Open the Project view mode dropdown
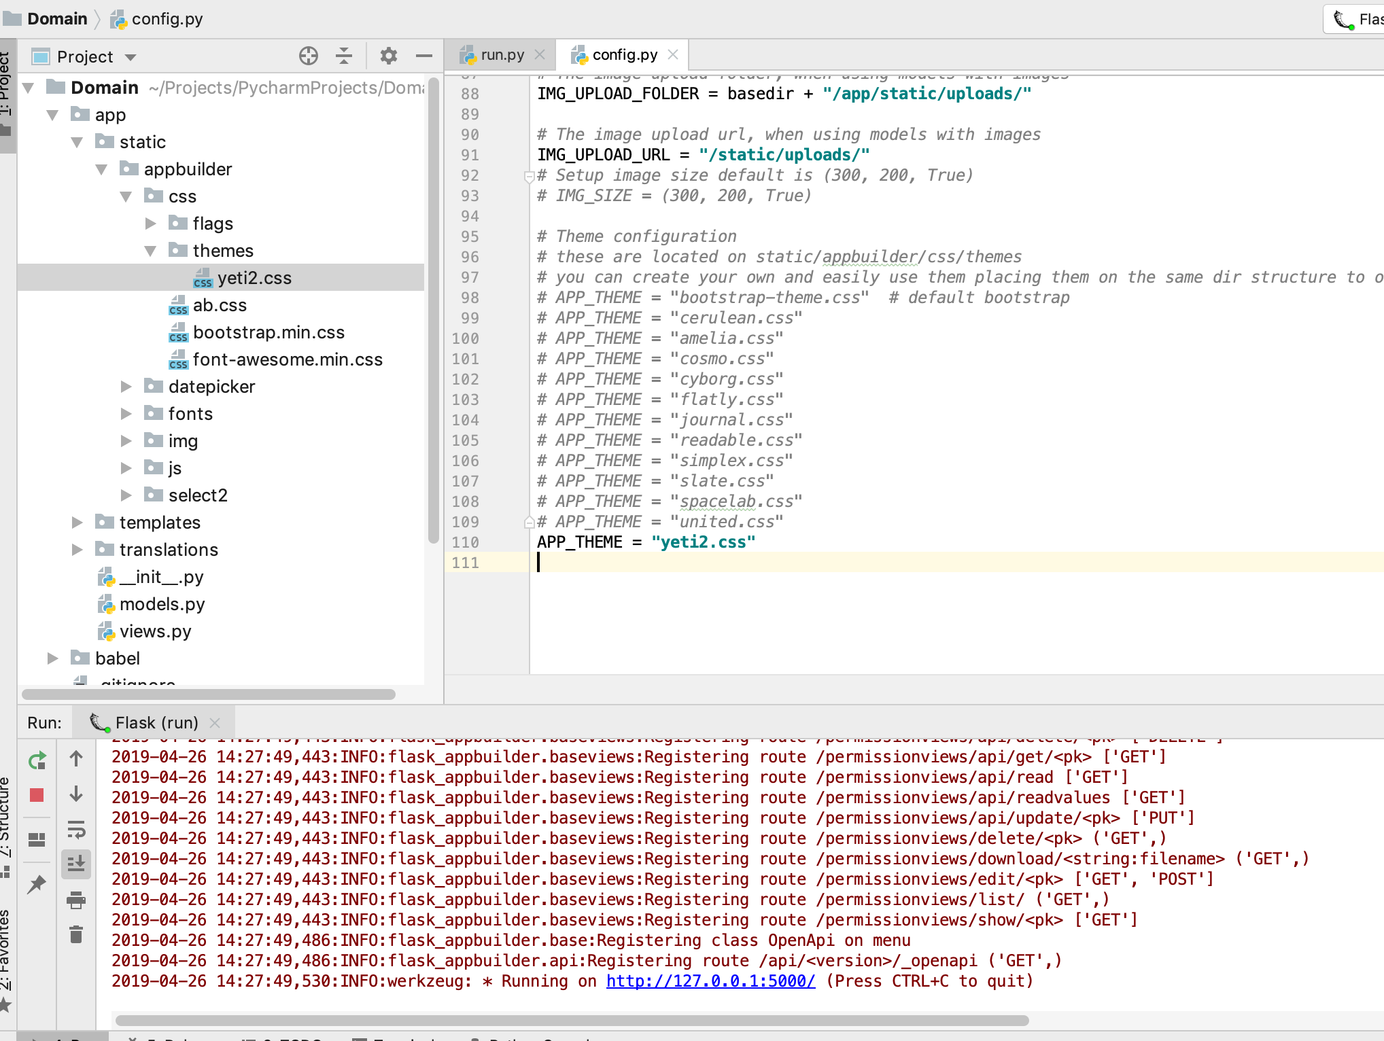The height and width of the screenshot is (1041, 1384). [130, 56]
